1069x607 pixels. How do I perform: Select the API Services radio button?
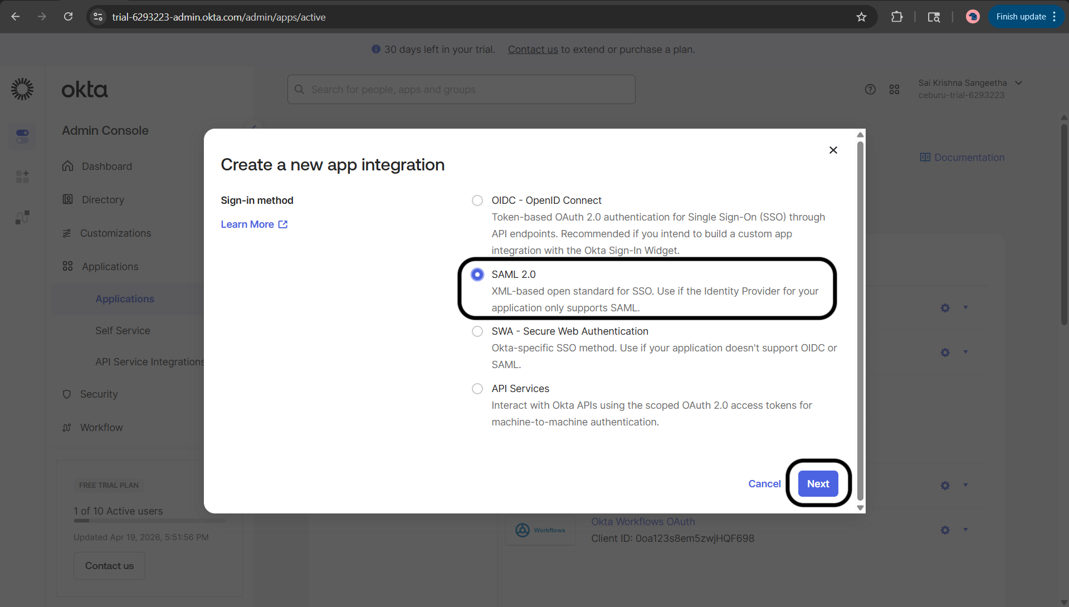(477, 389)
